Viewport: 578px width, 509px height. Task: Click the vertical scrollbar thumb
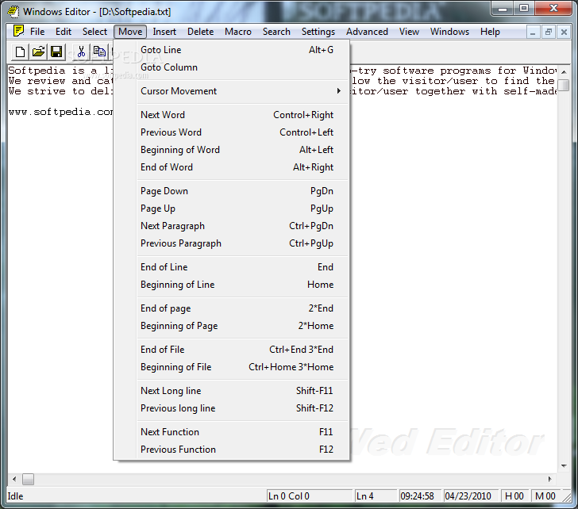[564, 85]
